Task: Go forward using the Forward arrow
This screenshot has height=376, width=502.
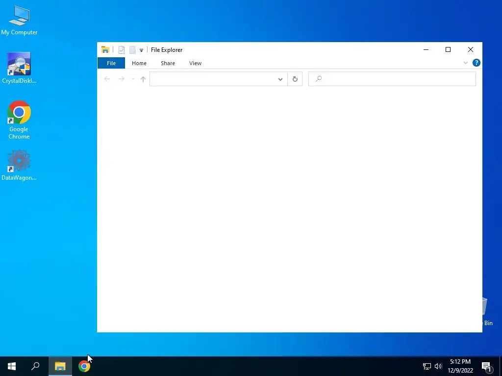Action: pos(122,79)
